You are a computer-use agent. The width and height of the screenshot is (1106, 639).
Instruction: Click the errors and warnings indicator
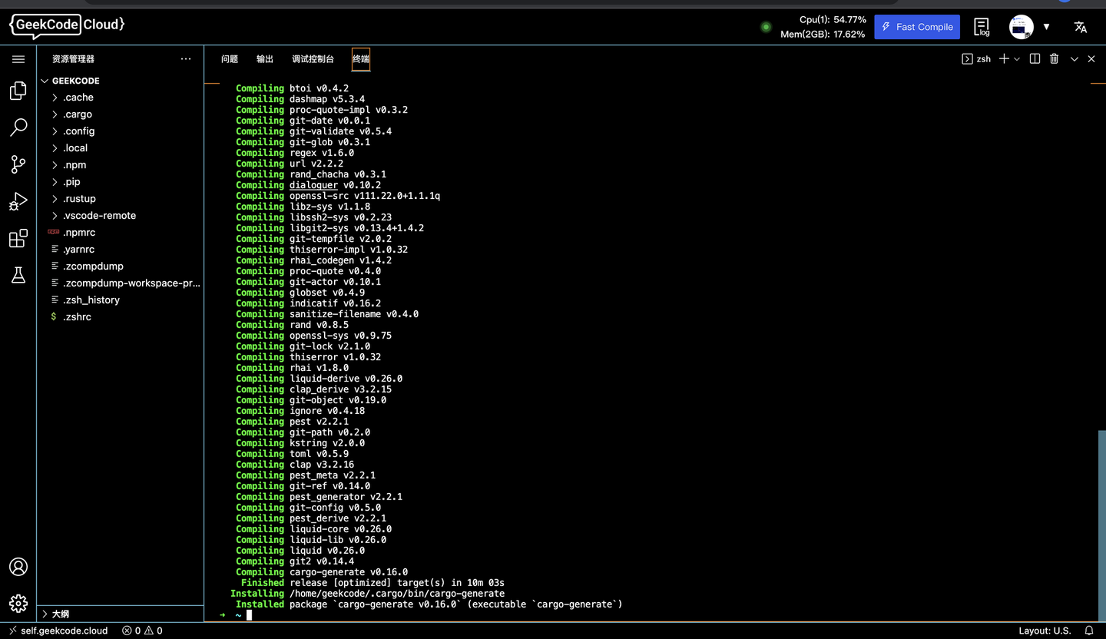(141, 631)
